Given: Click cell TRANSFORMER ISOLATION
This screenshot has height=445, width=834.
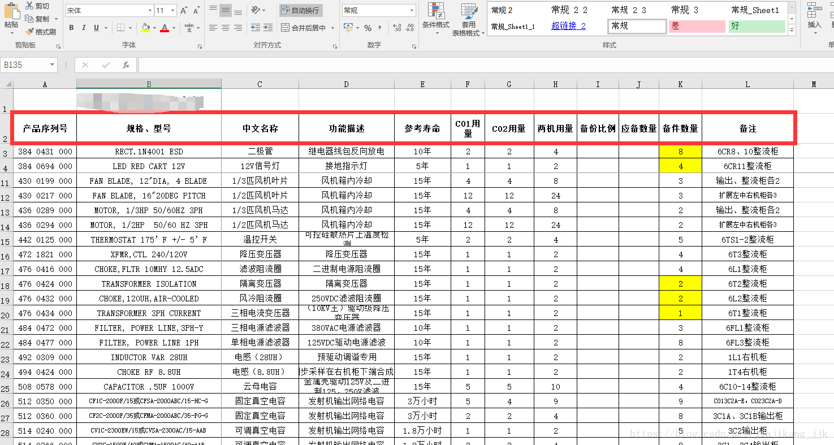Looking at the screenshot, I should (149, 284).
